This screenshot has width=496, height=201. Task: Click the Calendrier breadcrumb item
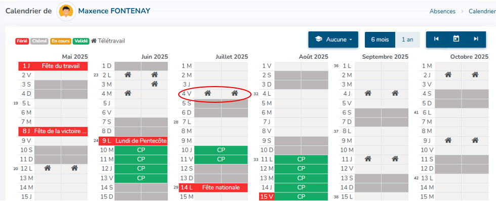pyautogui.click(x=482, y=12)
